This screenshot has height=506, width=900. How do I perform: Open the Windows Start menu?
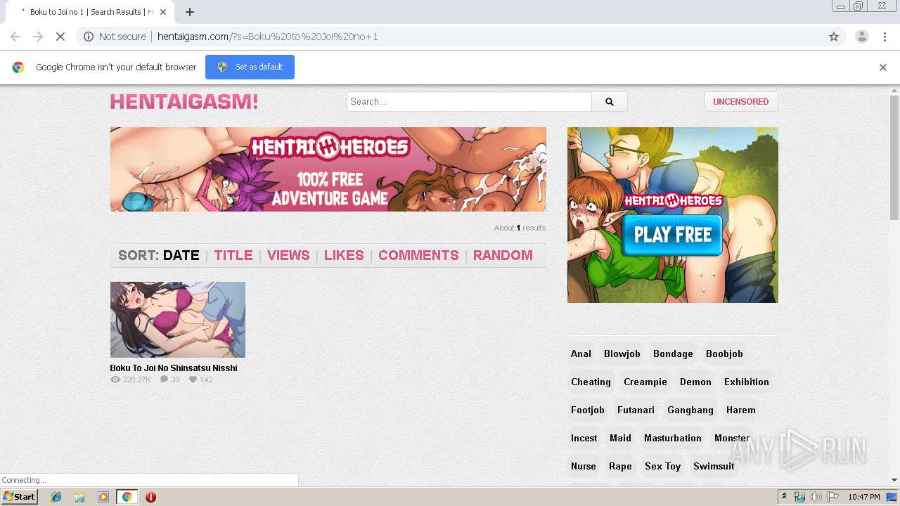20,497
